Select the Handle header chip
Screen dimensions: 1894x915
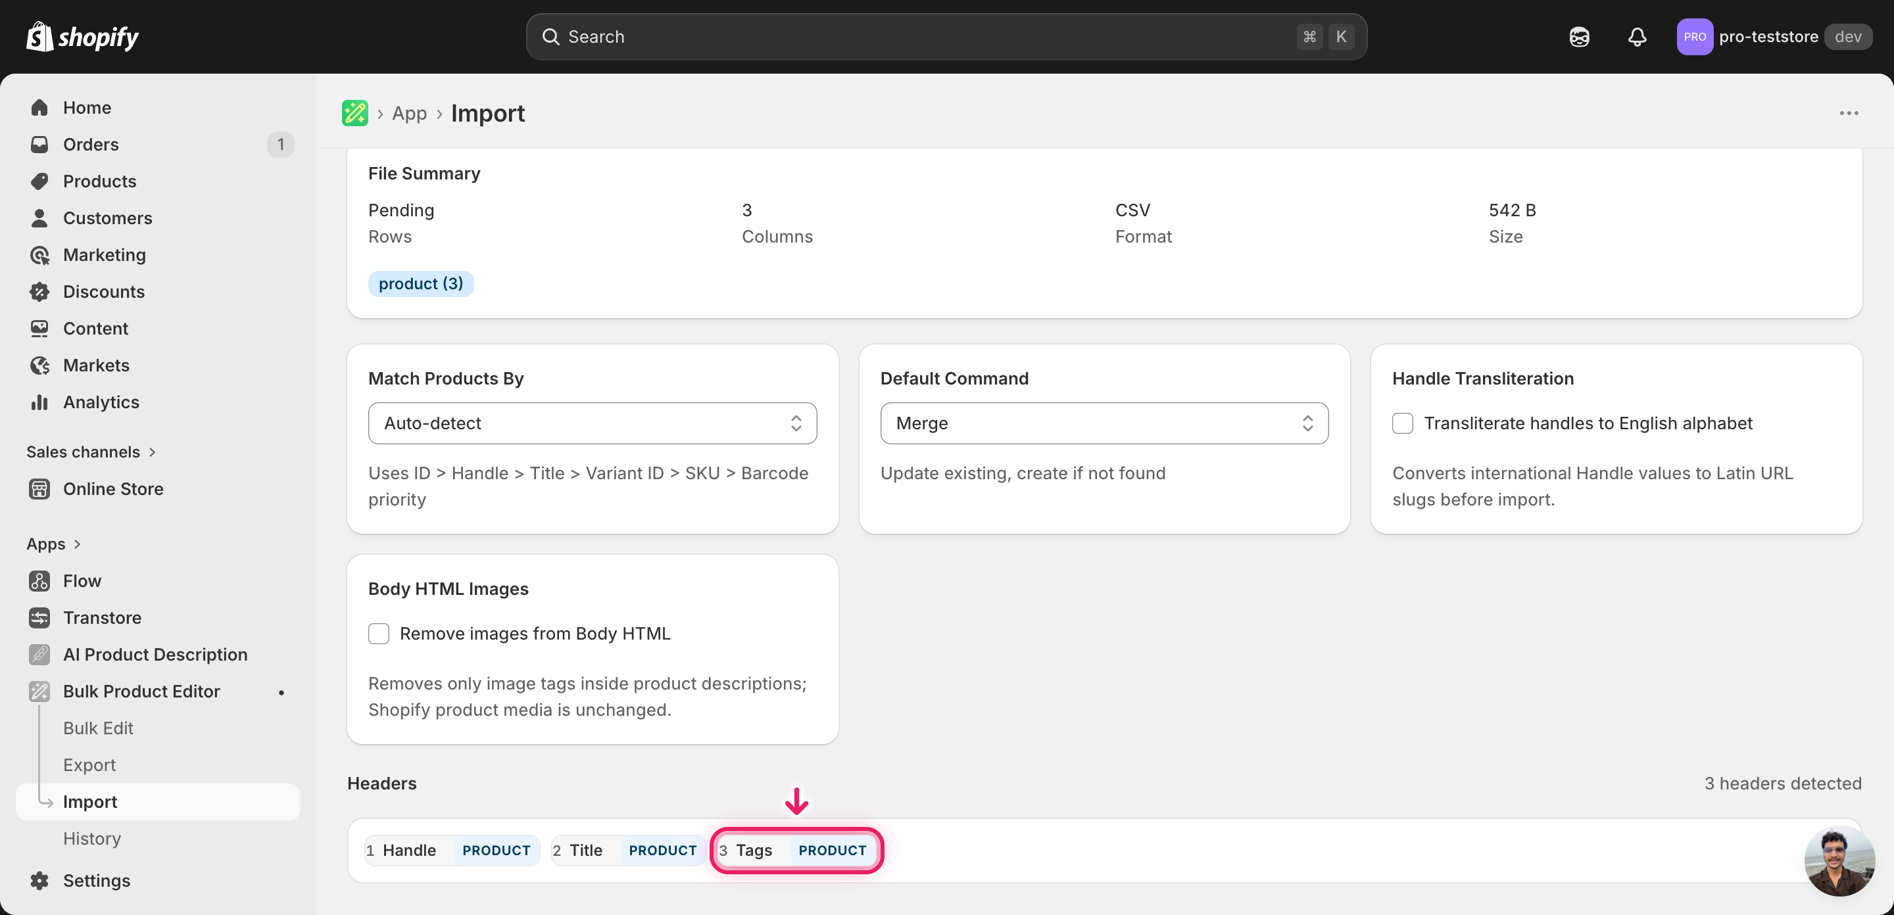pos(451,849)
